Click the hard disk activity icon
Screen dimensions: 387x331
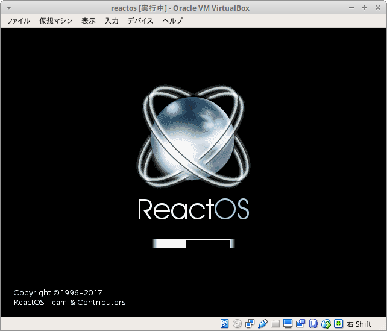[225, 324]
